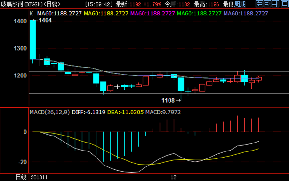Click the 今开:1182 opening price
This screenshot has height=181, width=289.
tap(177, 4)
